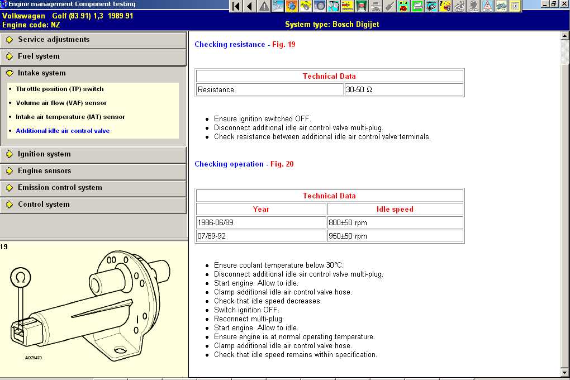Click the 'Reconnect multi-plug.' instruction line

[249, 319]
